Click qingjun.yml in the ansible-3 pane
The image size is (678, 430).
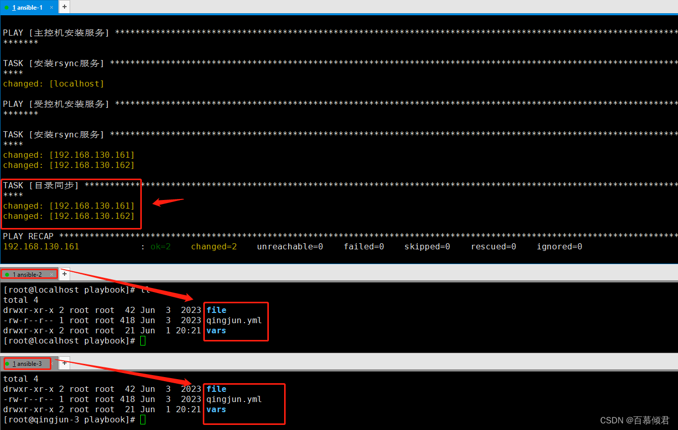click(x=234, y=399)
